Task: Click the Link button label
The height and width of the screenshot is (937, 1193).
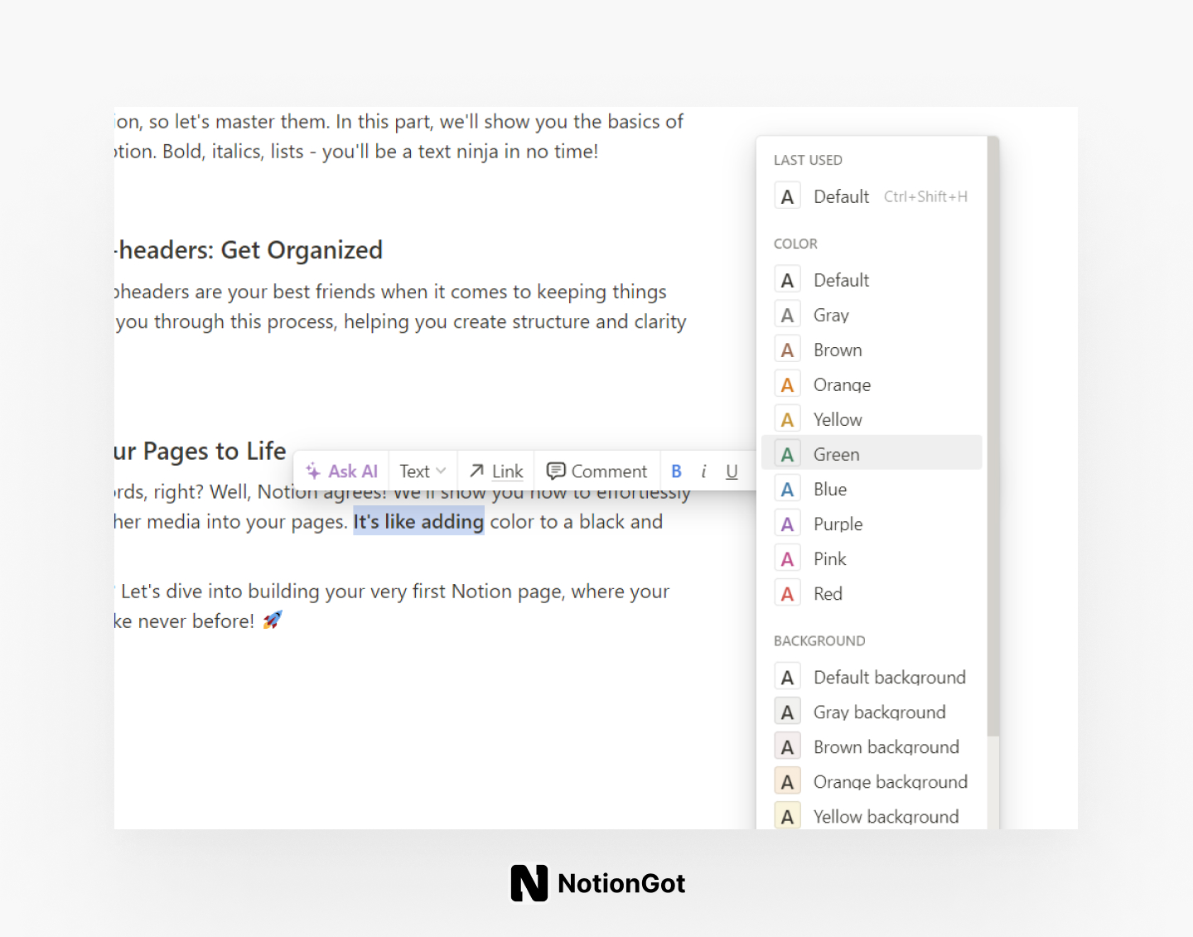Action: (507, 471)
